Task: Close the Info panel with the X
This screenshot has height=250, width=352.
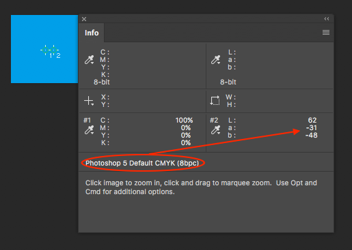Action: [84, 19]
